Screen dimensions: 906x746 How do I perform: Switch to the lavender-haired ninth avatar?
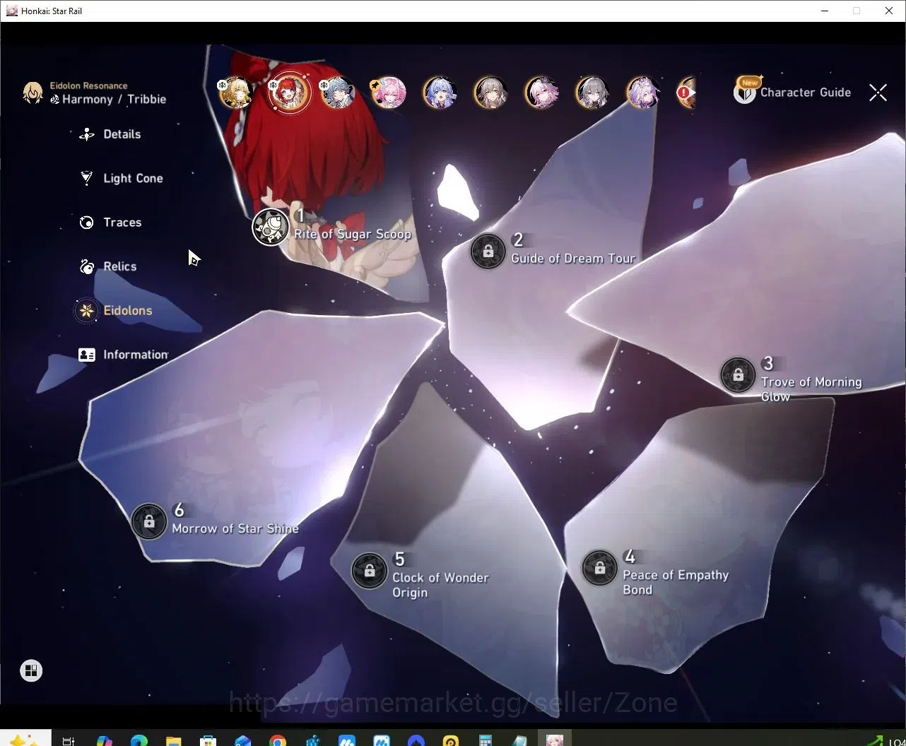tap(643, 93)
